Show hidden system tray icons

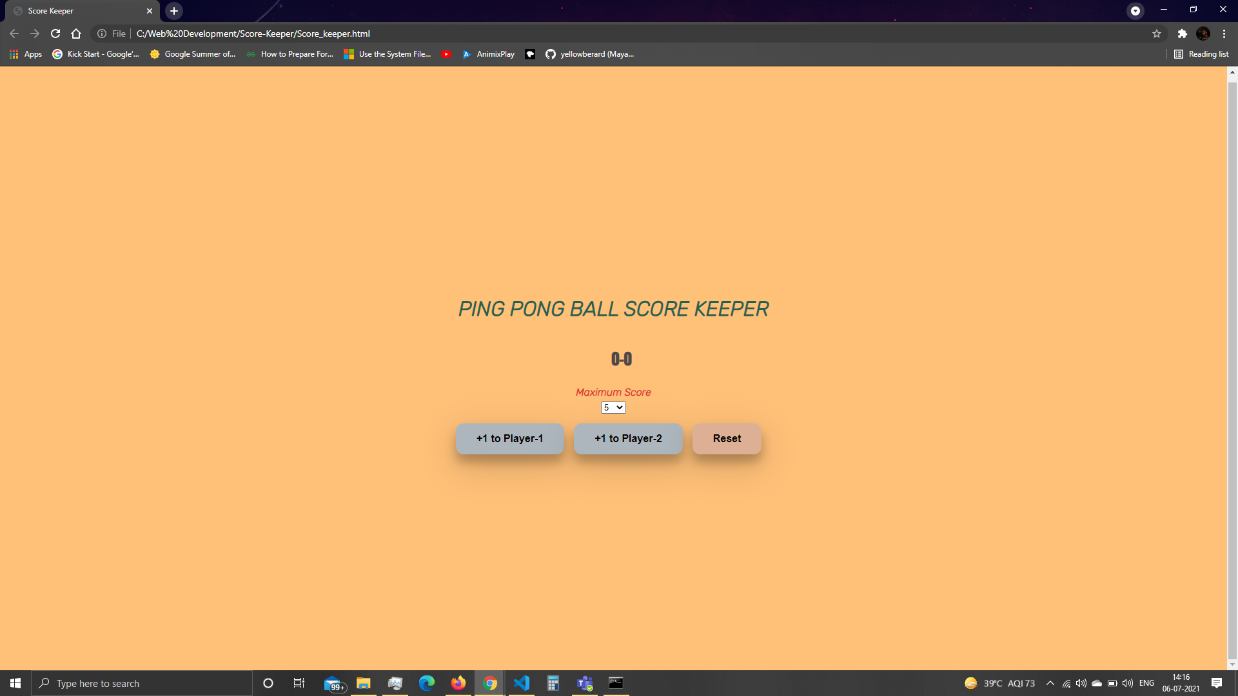click(1050, 683)
